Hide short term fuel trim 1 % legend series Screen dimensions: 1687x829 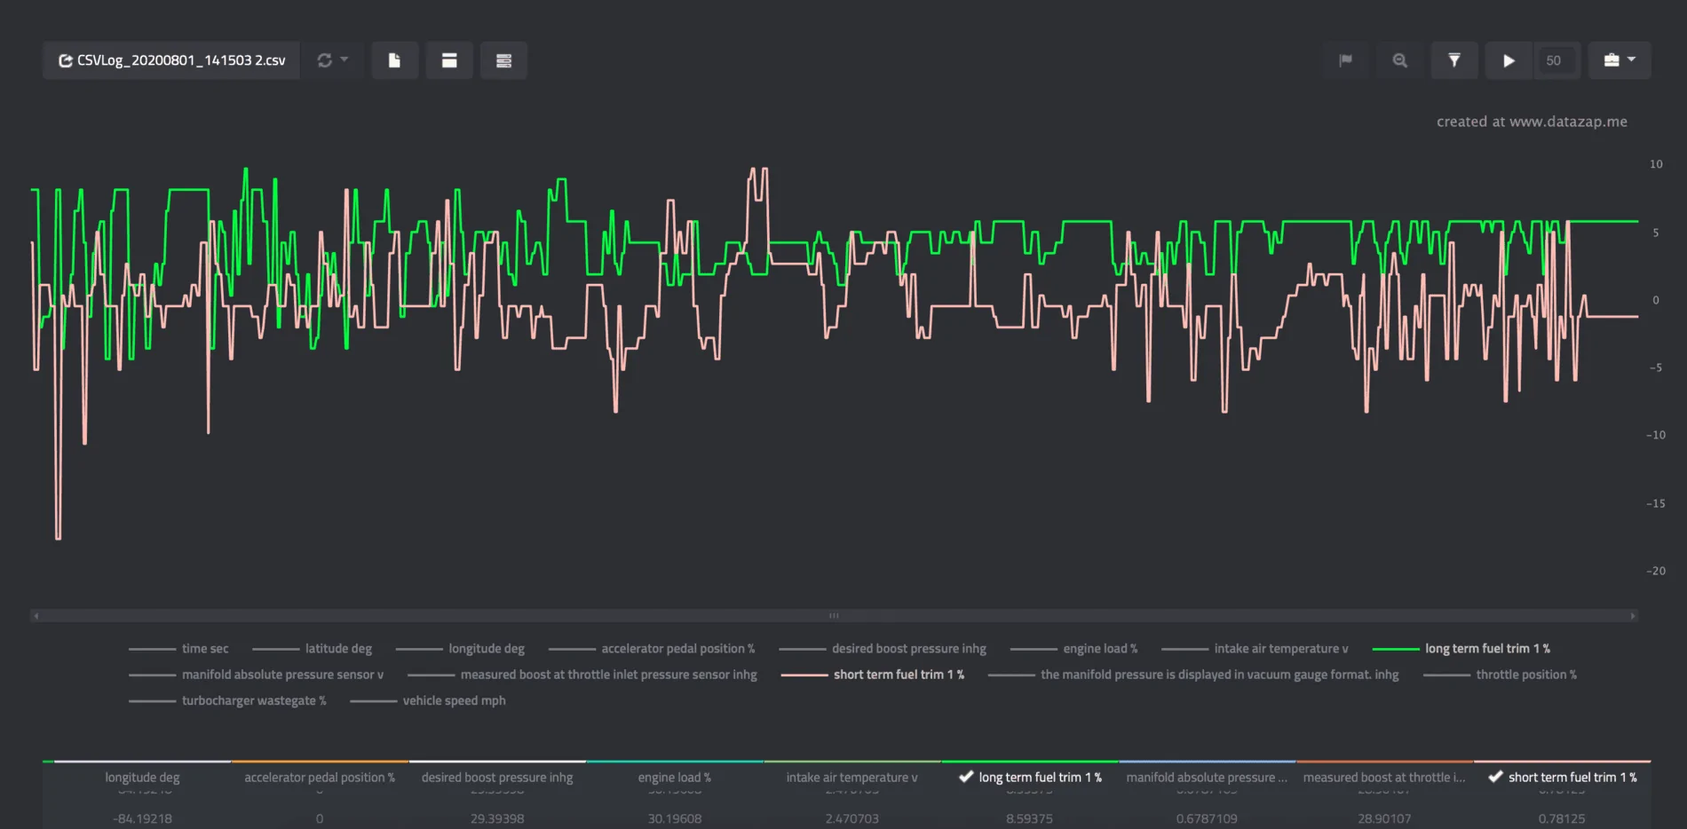pos(873,675)
